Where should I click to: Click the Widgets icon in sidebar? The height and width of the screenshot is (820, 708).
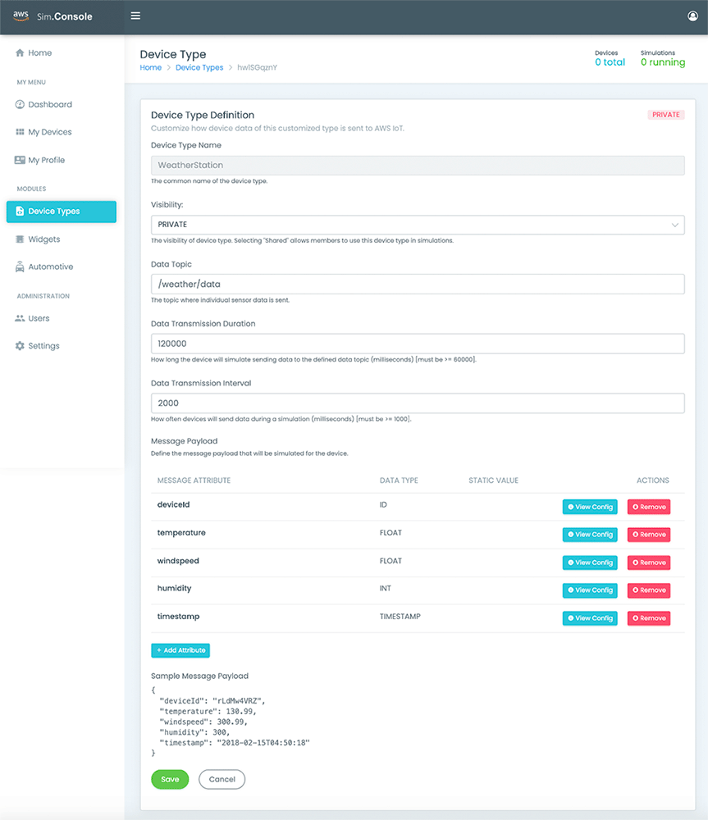coord(20,239)
